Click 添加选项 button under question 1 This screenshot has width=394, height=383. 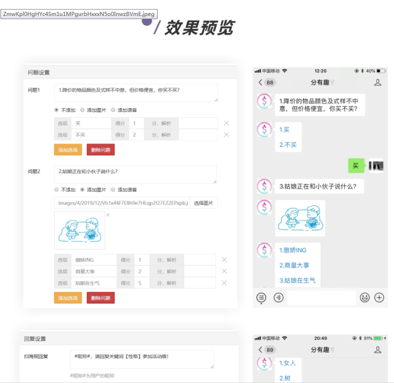pyautogui.click(x=68, y=150)
